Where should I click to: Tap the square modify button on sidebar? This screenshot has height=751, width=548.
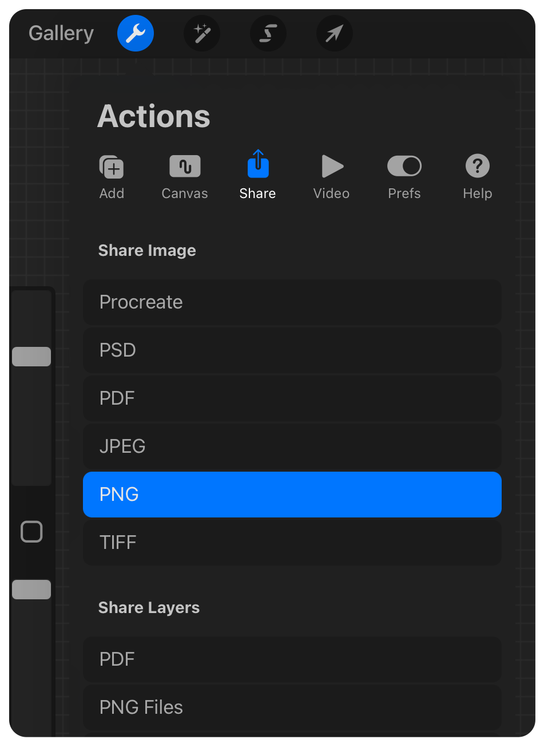(31, 532)
